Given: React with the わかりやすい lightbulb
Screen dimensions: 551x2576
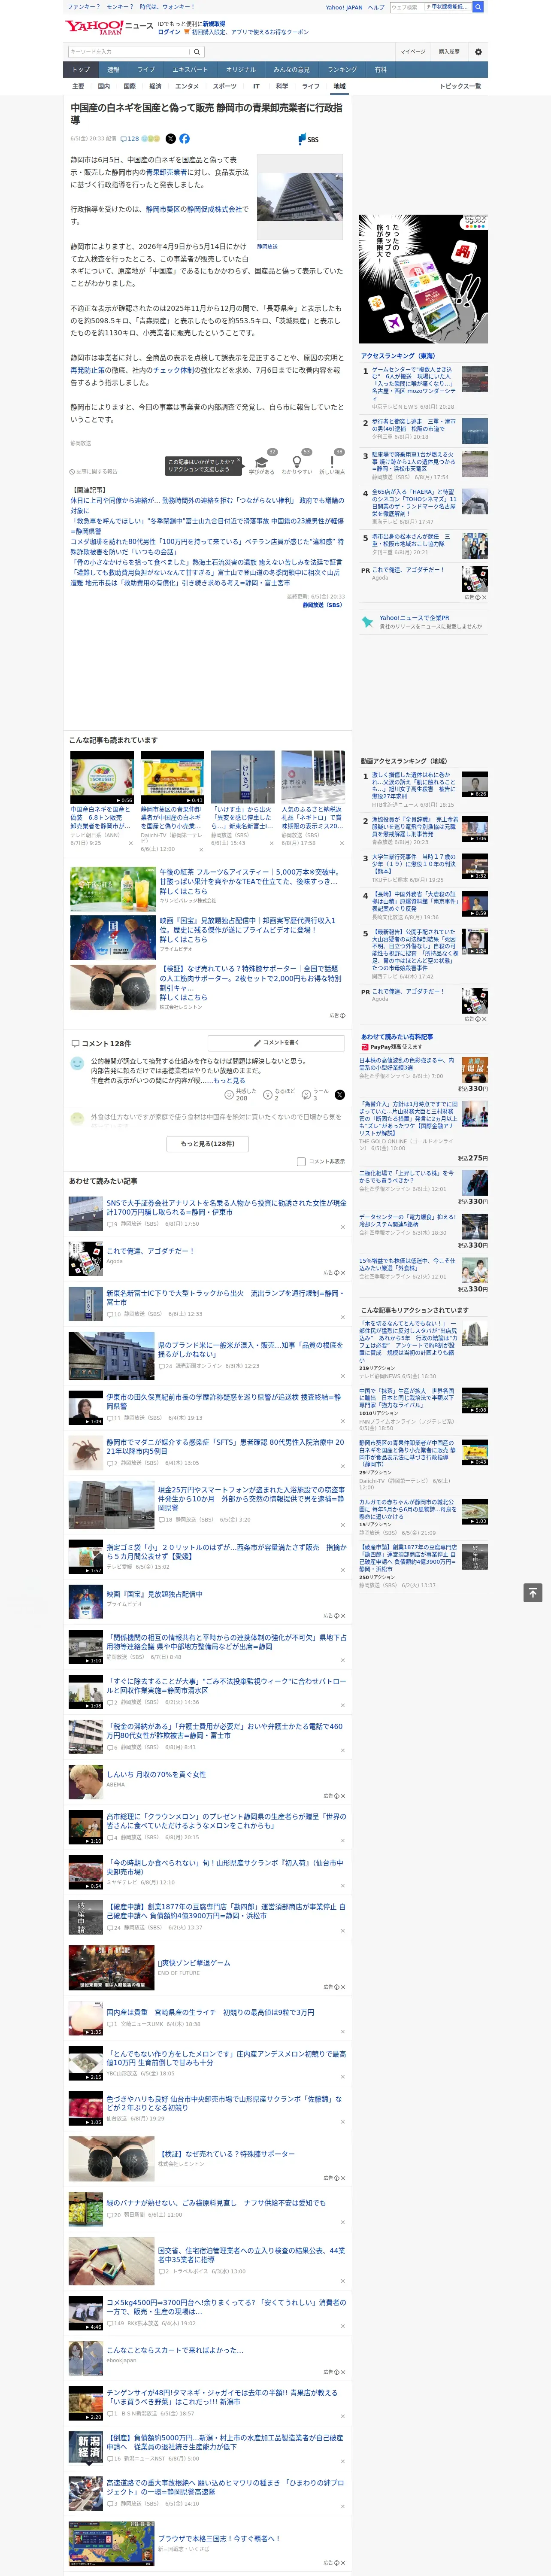Looking at the screenshot, I should coord(296,462).
